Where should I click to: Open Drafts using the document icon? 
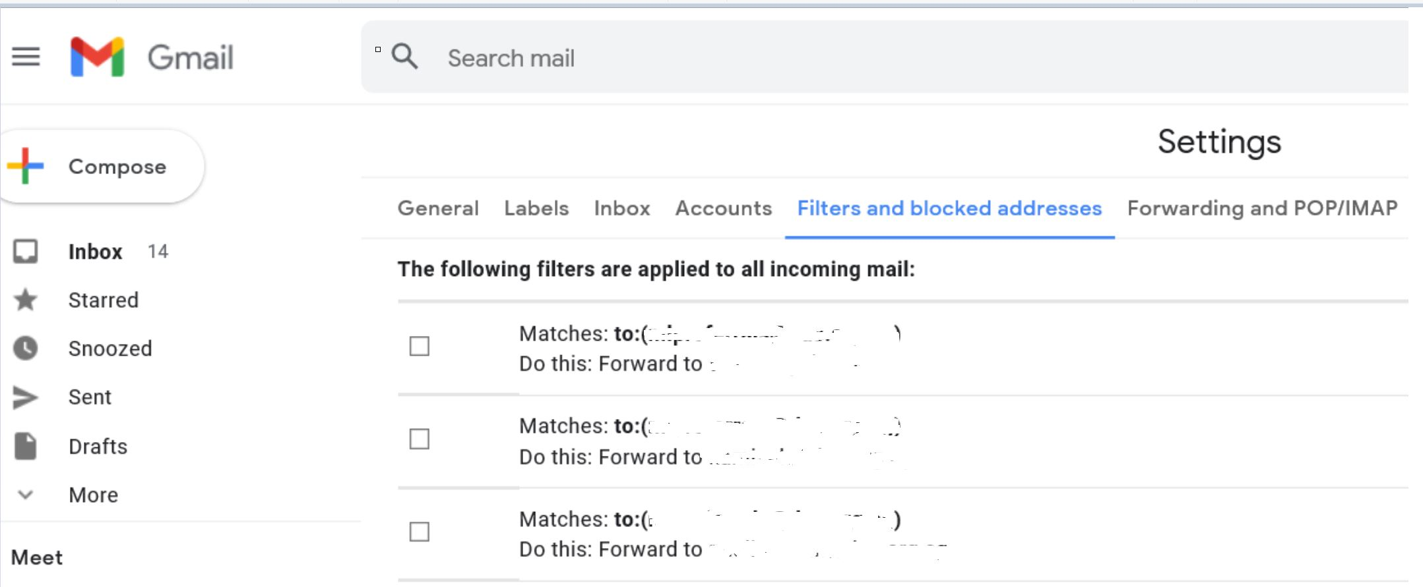point(26,445)
